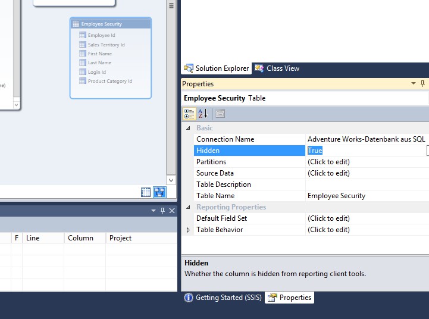Image resolution: width=429 pixels, height=319 pixels.
Task: Switch to the Class View tab
Action: (277, 68)
